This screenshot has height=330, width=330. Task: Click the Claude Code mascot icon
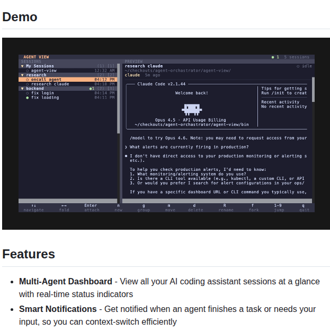pos(192,109)
